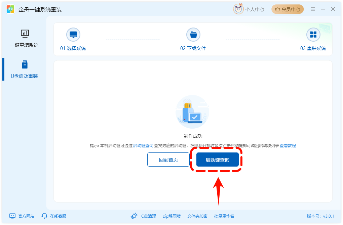Switch to 一键重装系统 tab label

pyautogui.click(x=24, y=45)
